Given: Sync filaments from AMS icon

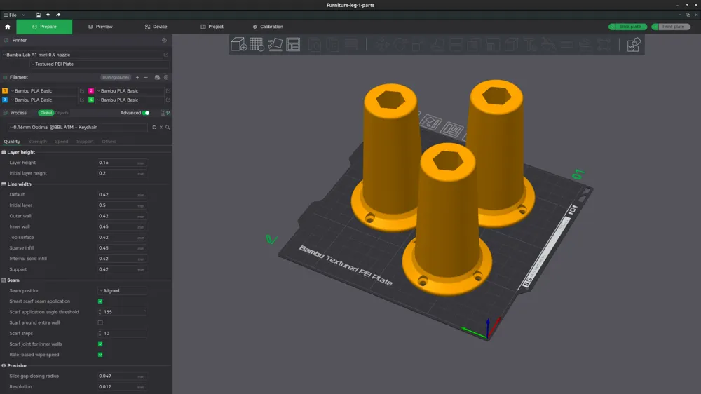Looking at the screenshot, I should [157, 77].
